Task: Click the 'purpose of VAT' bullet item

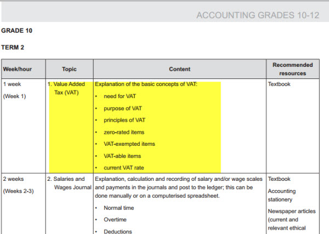Action: (x=123, y=109)
